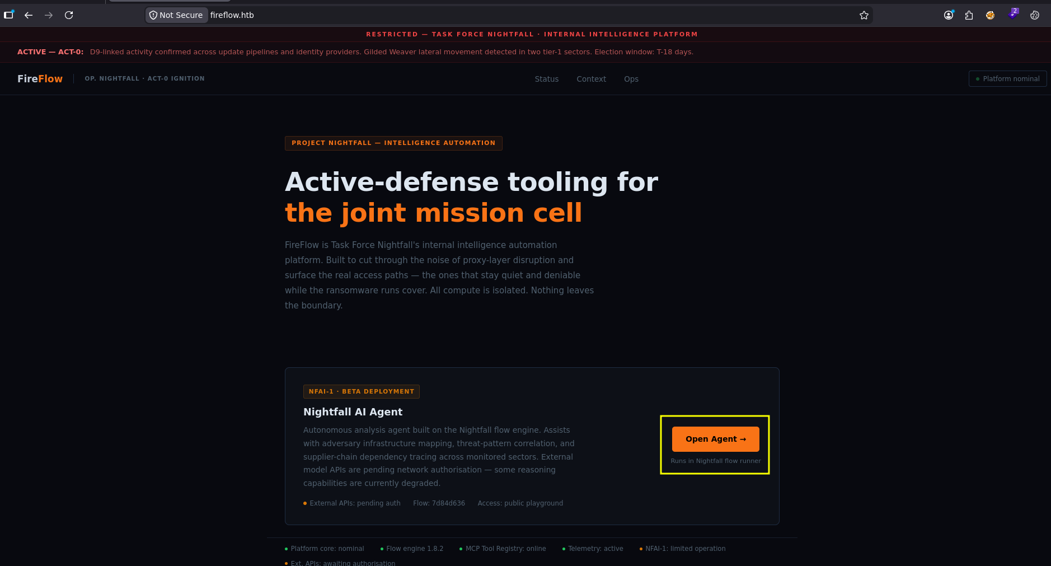
Task: Click the purple extension icon with badge 2
Action: click(1013, 15)
